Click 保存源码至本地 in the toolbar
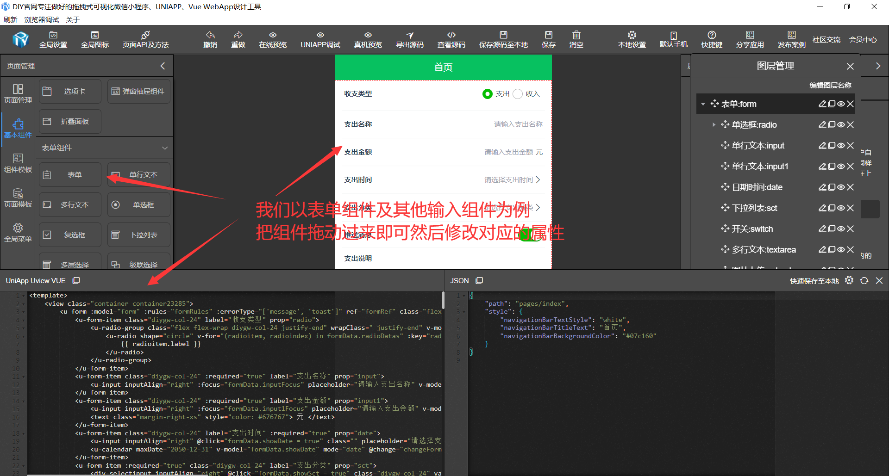 pos(503,40)
